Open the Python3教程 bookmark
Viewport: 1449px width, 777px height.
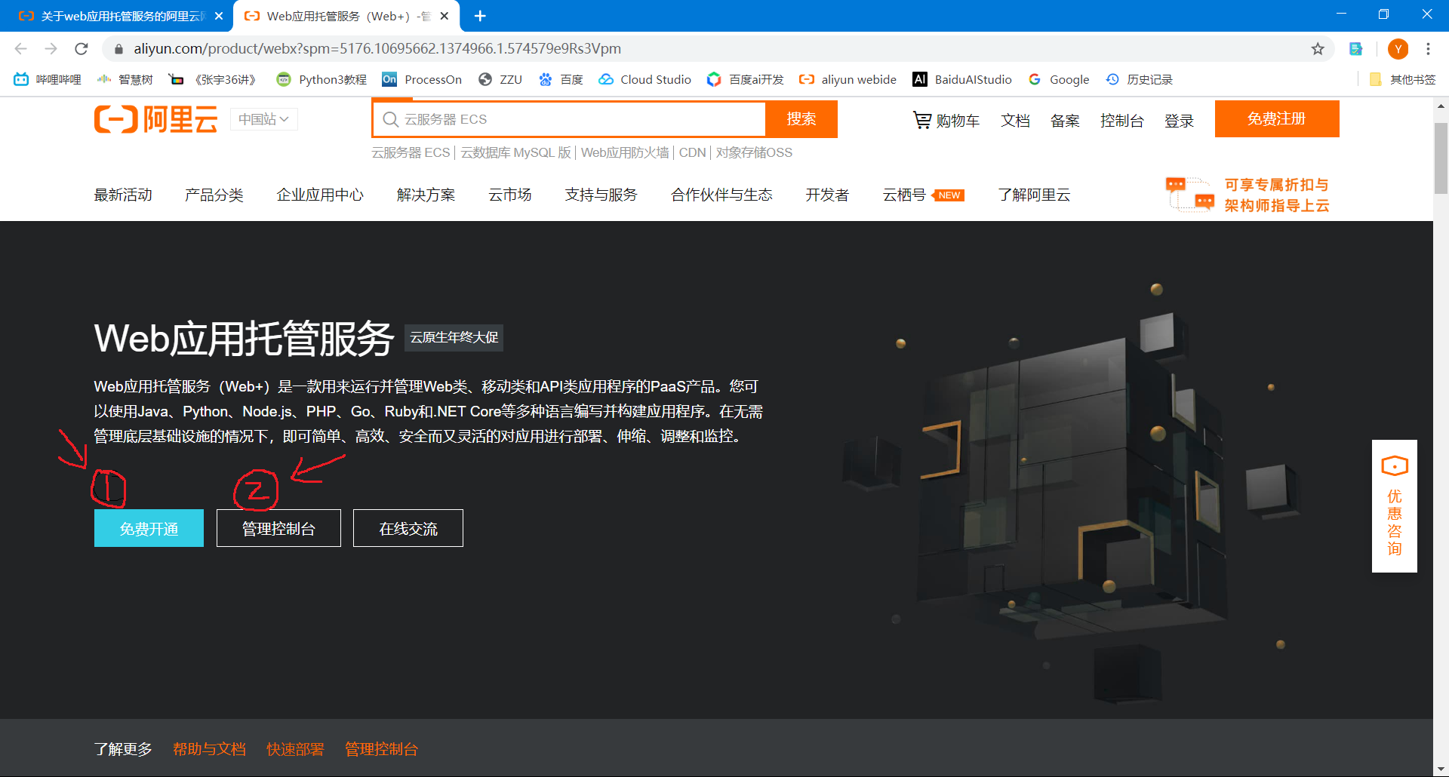(321, 79)
